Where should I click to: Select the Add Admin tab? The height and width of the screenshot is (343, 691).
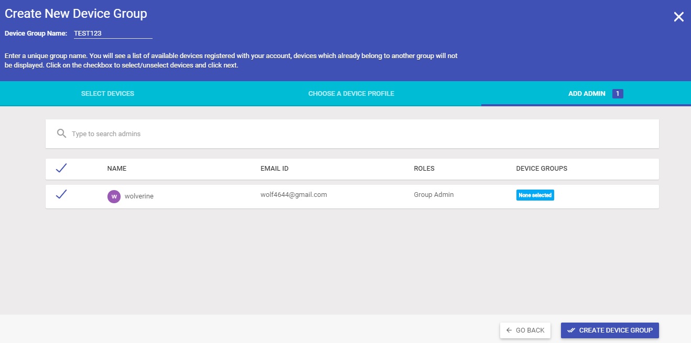(x=586, y=94)
